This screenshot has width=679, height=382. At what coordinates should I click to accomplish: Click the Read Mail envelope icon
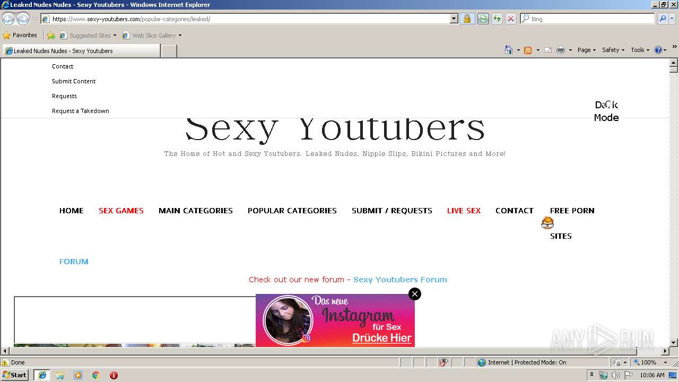pos(548,50)
